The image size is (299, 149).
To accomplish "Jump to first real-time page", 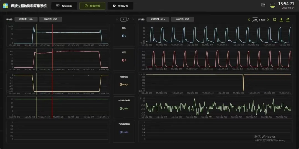I will pos(249,20).
